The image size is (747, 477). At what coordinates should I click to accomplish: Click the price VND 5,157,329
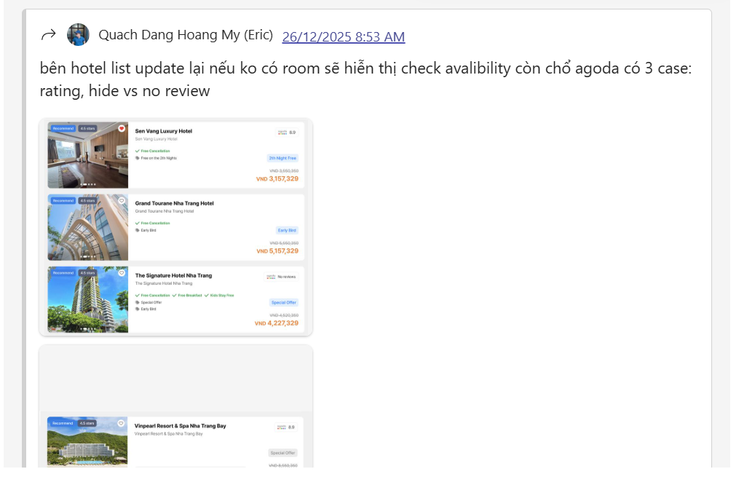[x=277, y=251]
